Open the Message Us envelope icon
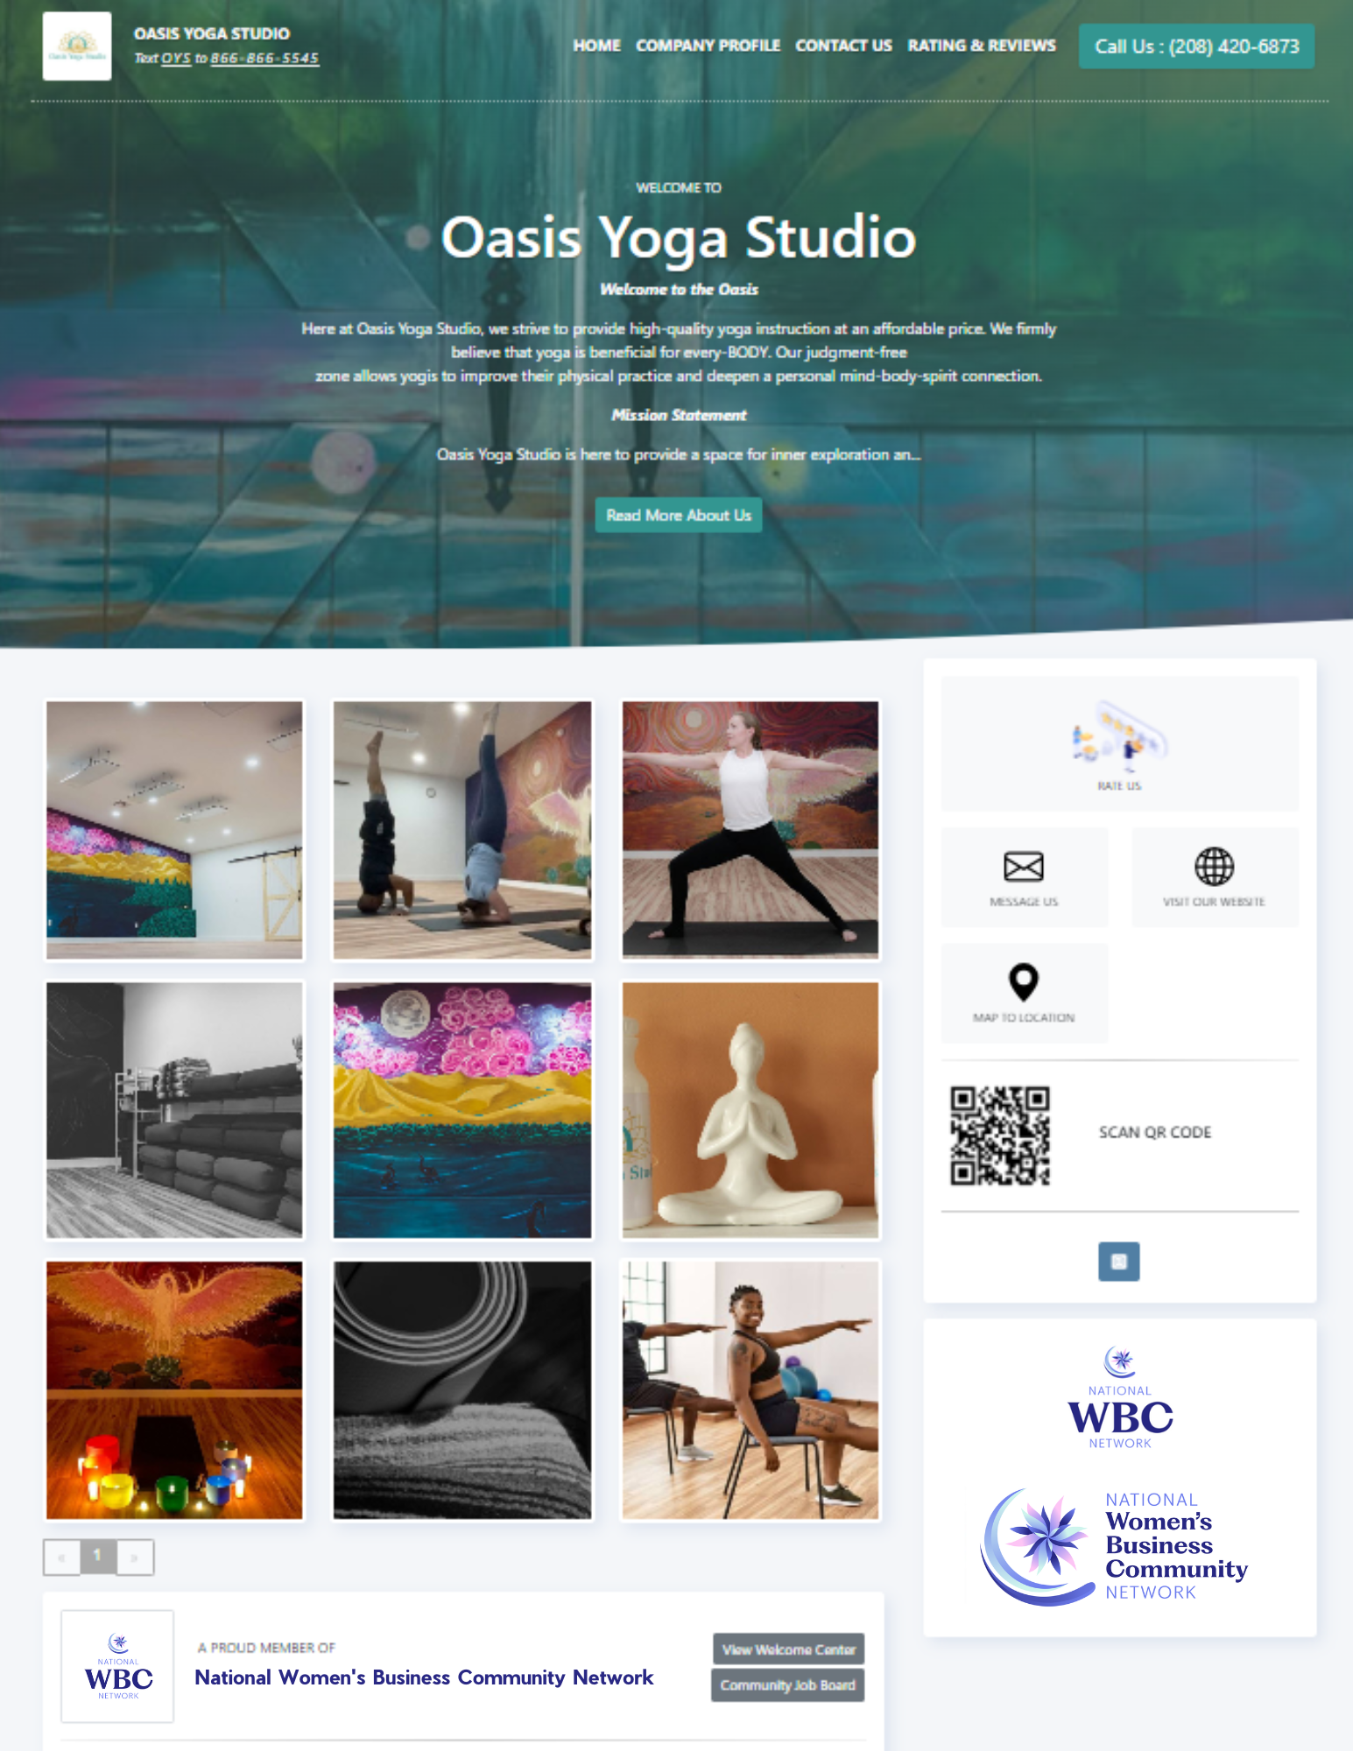1353x1751 pixels. (1023, 867)
